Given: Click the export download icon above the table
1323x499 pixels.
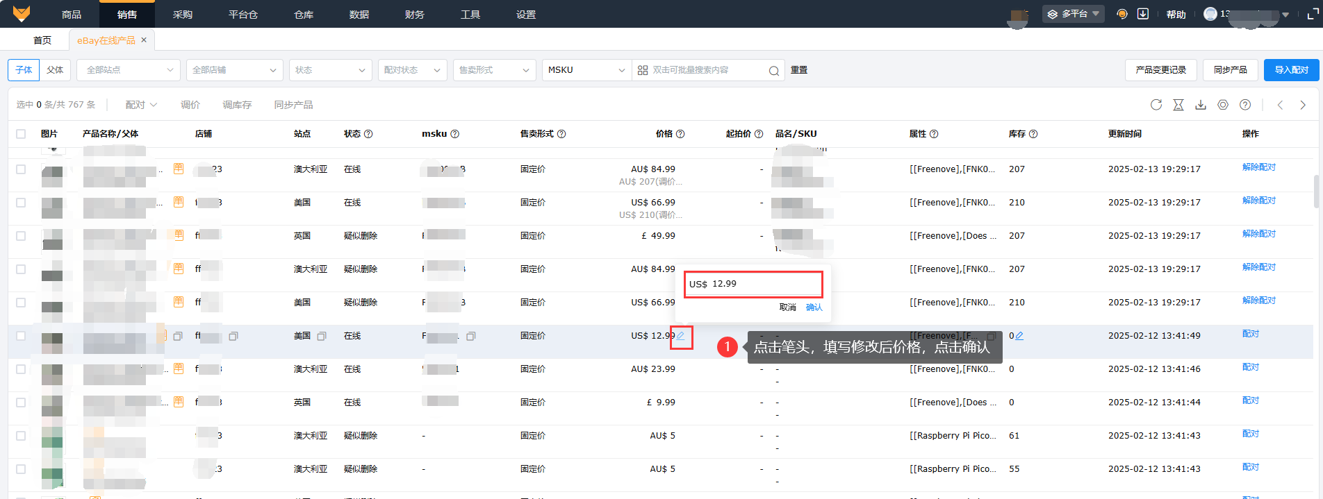Looking at the screenshot, I should point(1201,105).
